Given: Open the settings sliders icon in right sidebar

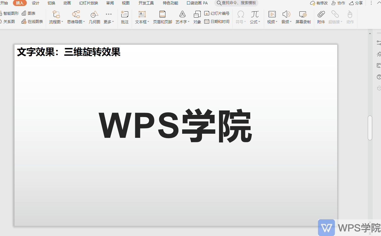Looking at the screenshot, I should tap(379, 42).
